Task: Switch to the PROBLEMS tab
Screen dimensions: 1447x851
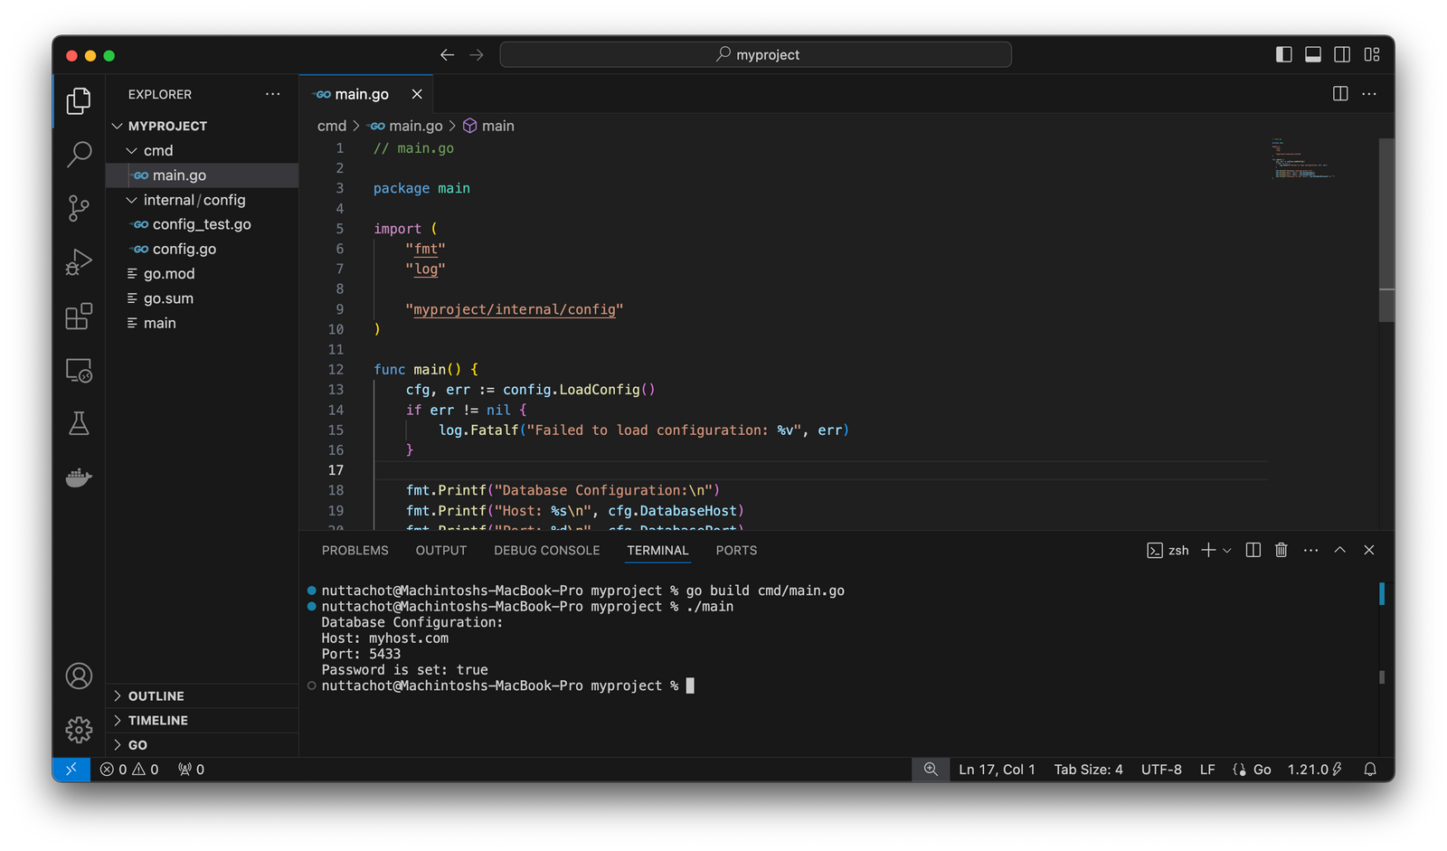Action: [355, 550]
